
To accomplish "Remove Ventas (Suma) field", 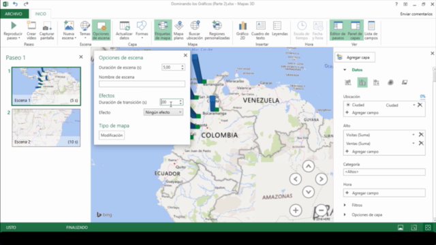I will [421, 144].
